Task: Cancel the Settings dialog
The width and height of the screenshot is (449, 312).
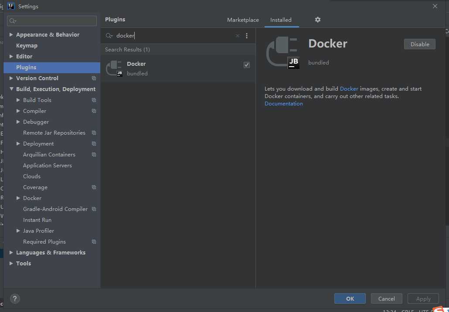Action: (386, 298)
